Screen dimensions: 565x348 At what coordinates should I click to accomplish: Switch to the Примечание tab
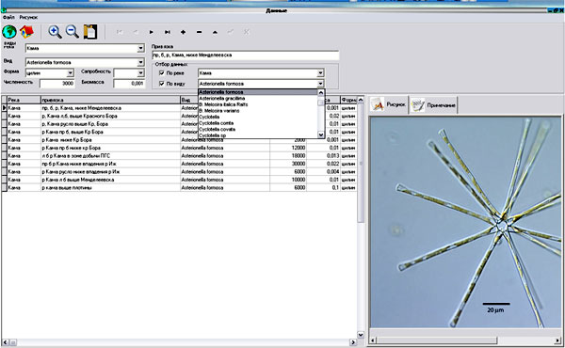(434, 105)
